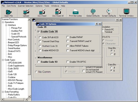Click help button in Communication Options title bar

[117, 20]
